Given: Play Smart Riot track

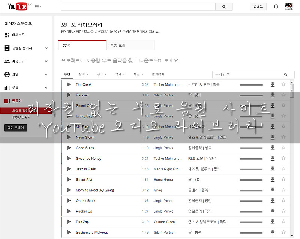Looking at the screenshot, I should click(x=69, y=179).
